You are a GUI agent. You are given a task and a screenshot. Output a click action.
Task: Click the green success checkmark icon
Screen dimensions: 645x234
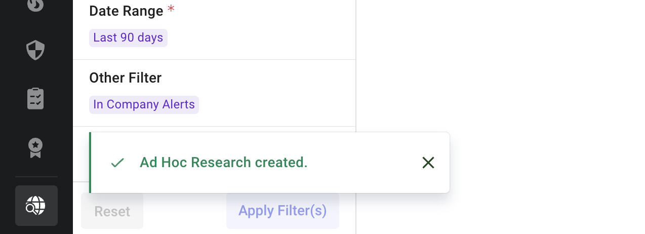coord(117,163)
